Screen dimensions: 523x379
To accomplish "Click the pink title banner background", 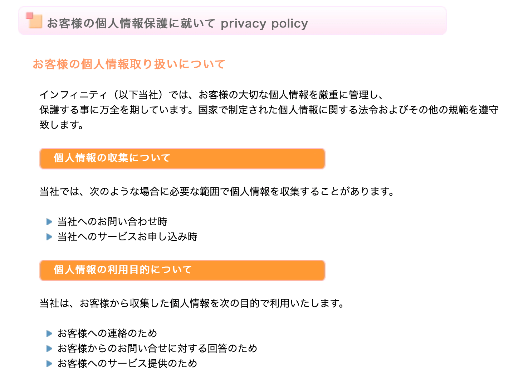I will coord(233,20).
